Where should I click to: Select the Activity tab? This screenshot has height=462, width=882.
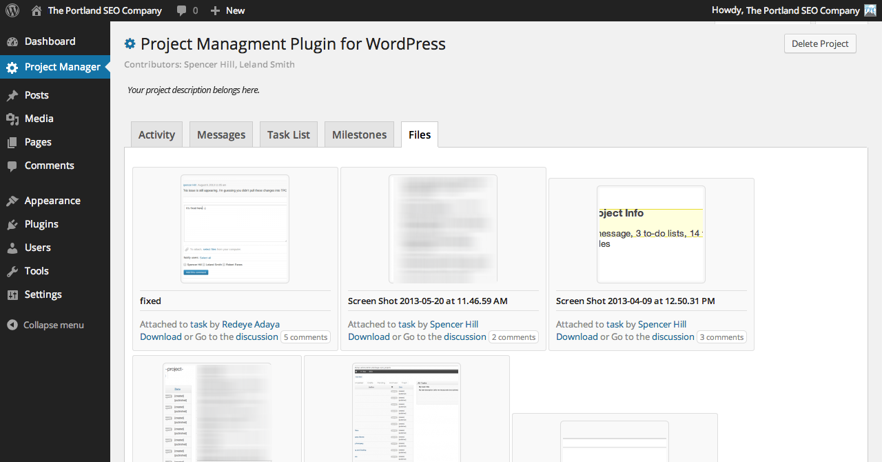(156, 134)
